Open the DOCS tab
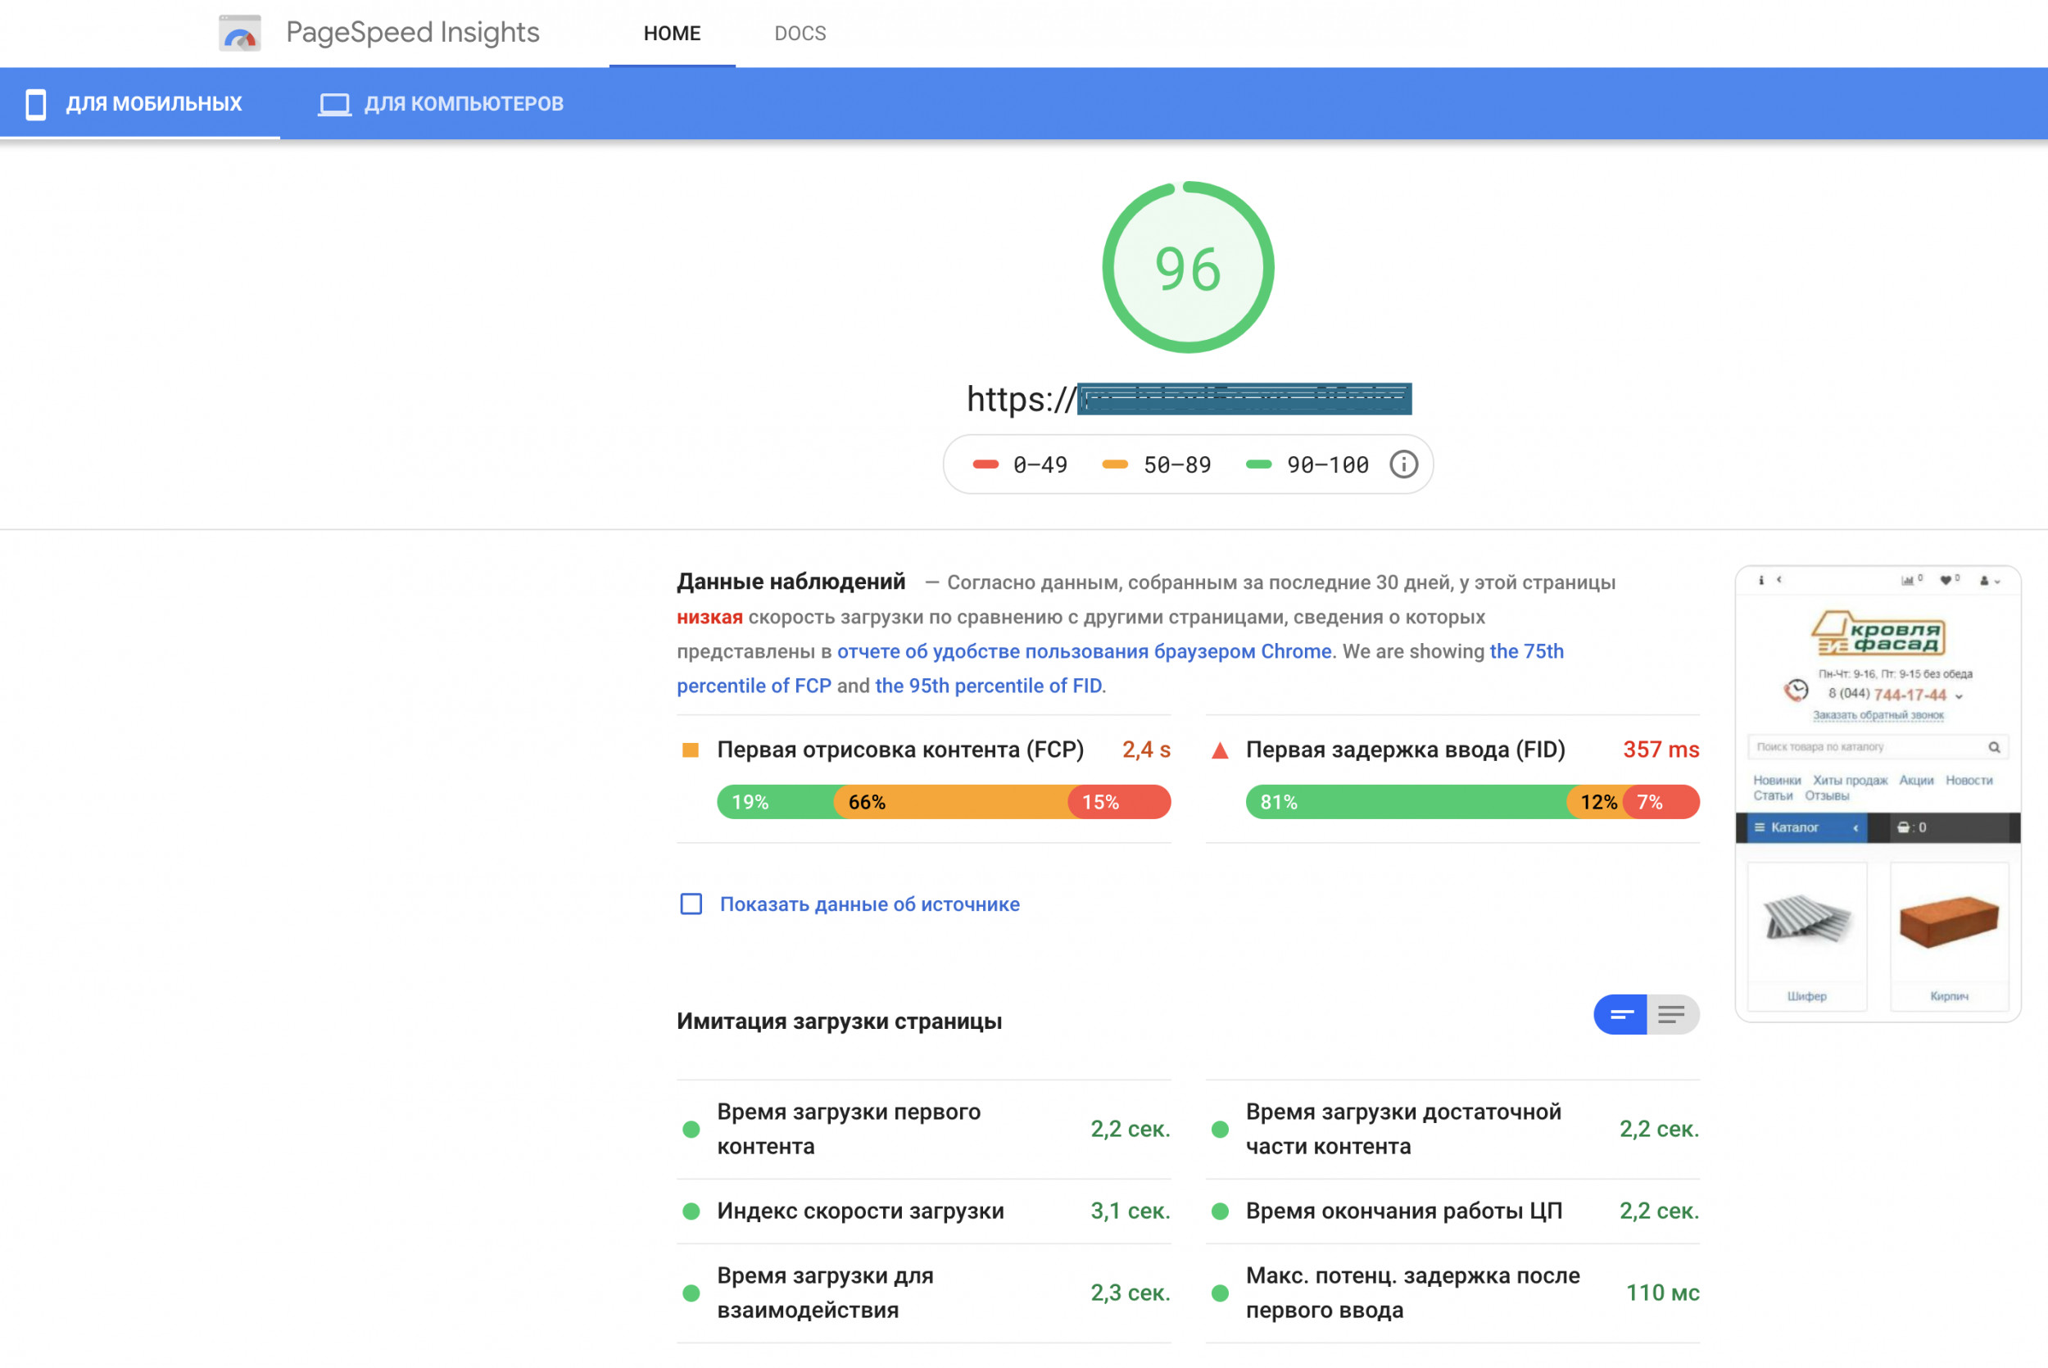 (800, 33)
